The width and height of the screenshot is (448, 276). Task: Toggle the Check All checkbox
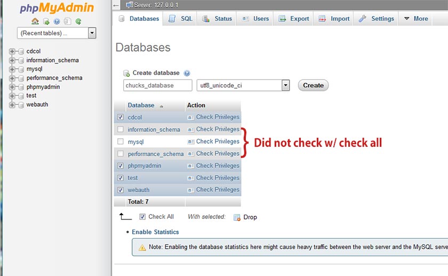coord(142,217)
